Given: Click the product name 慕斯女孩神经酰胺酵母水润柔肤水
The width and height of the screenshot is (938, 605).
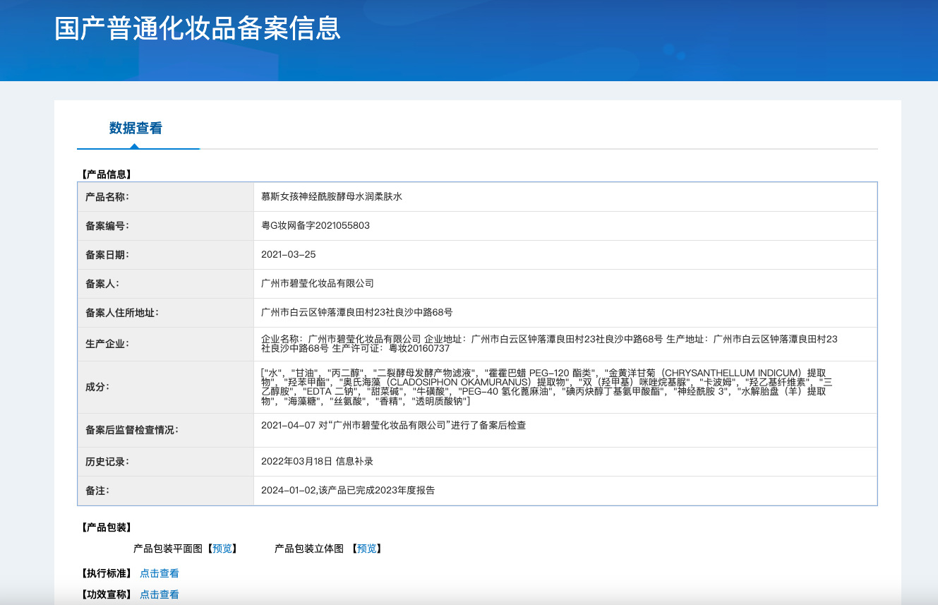Looking at the screenshot, I should (x=331, y=197).
